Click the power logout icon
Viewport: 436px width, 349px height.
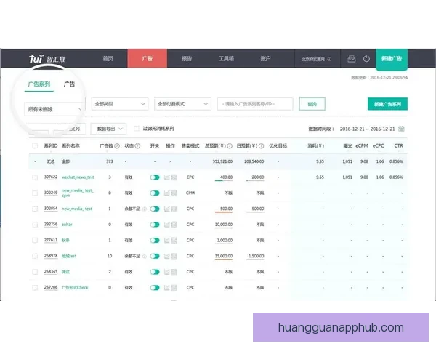pyautogui.click(x=366, y=59)
